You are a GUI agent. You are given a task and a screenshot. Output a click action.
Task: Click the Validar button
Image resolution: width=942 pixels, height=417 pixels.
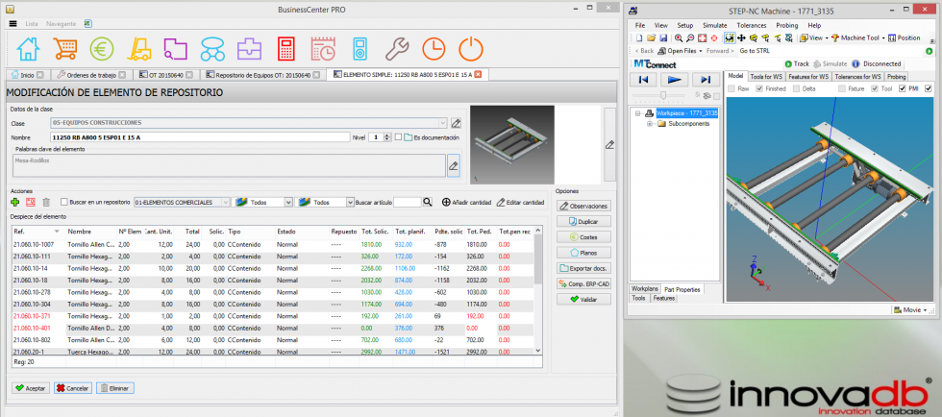583,299
